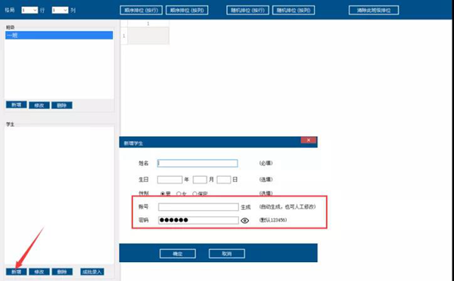Image resolution: width=454 pixels, height=281 pixels.
Task: Click 确定 in the 新增学生 dialog
Action: (178, 254)
